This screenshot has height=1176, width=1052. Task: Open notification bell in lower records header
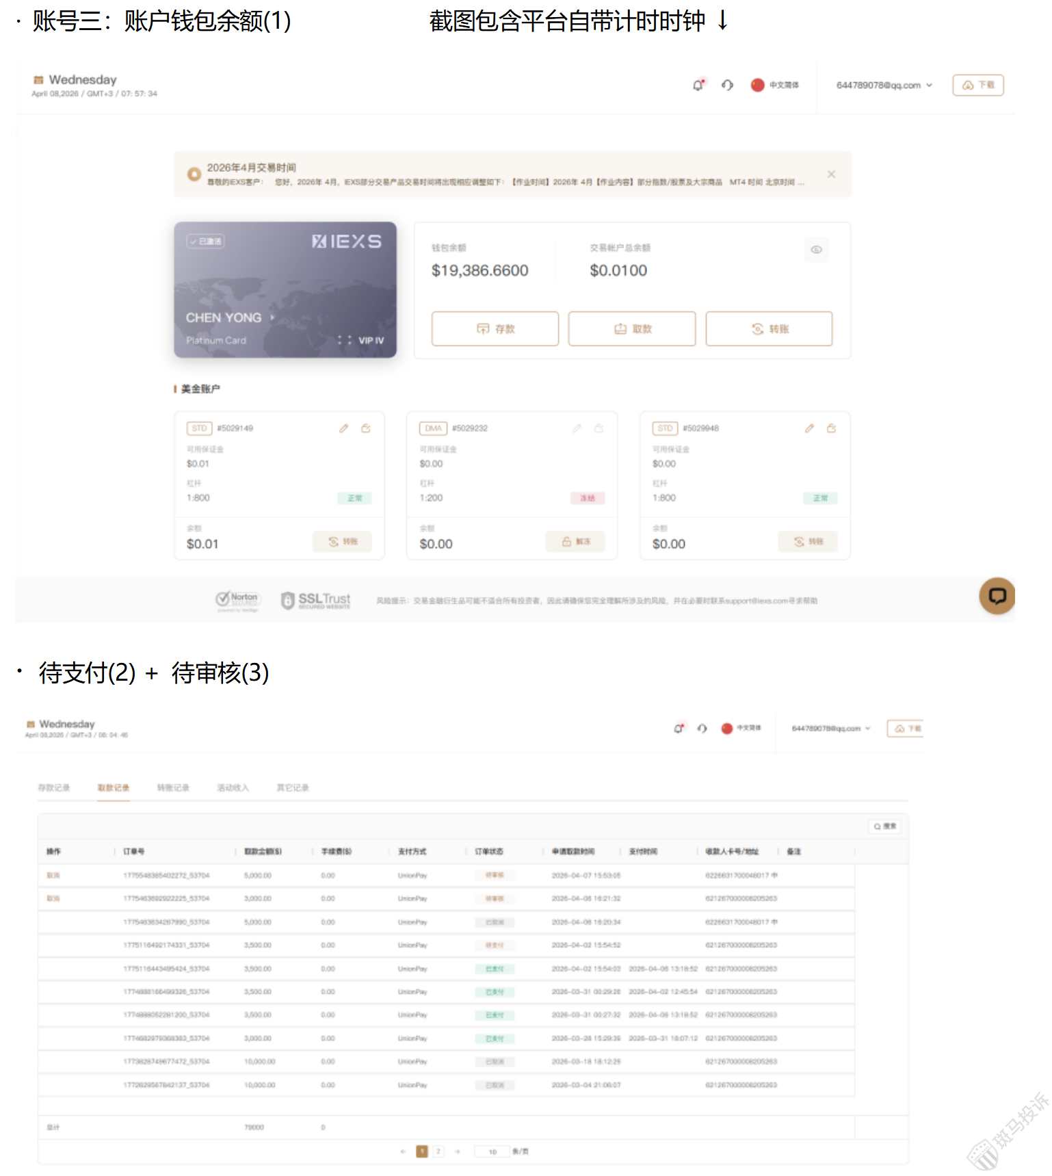(679, 729)
